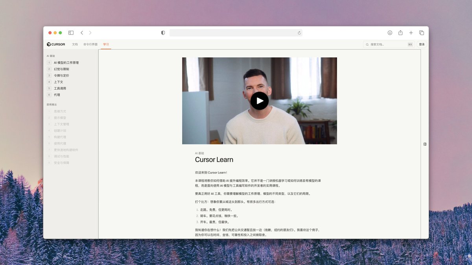Click the upcoming item 上下文管理
The image size is (472, 265).
pos(61,124)
